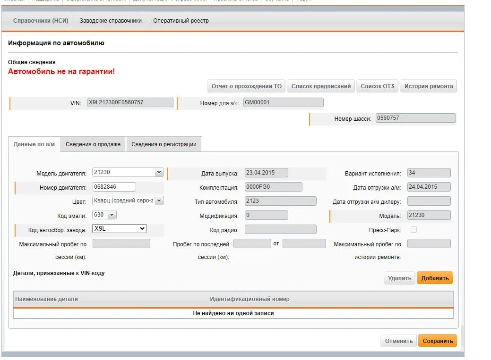
Task: Click the 'Список предписаний' button
Action: 321,86
